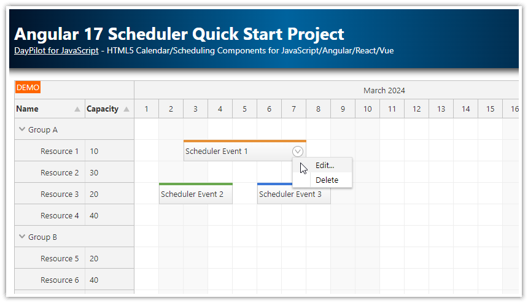Click the Capacity column sort arrow
Screen dimensions: 528x303
[x=126, y=109]
